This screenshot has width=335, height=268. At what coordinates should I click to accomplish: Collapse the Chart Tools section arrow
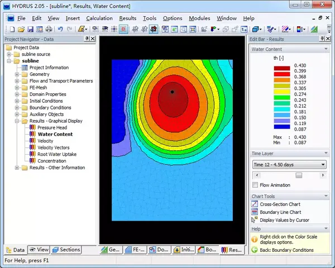pos(326,196)
